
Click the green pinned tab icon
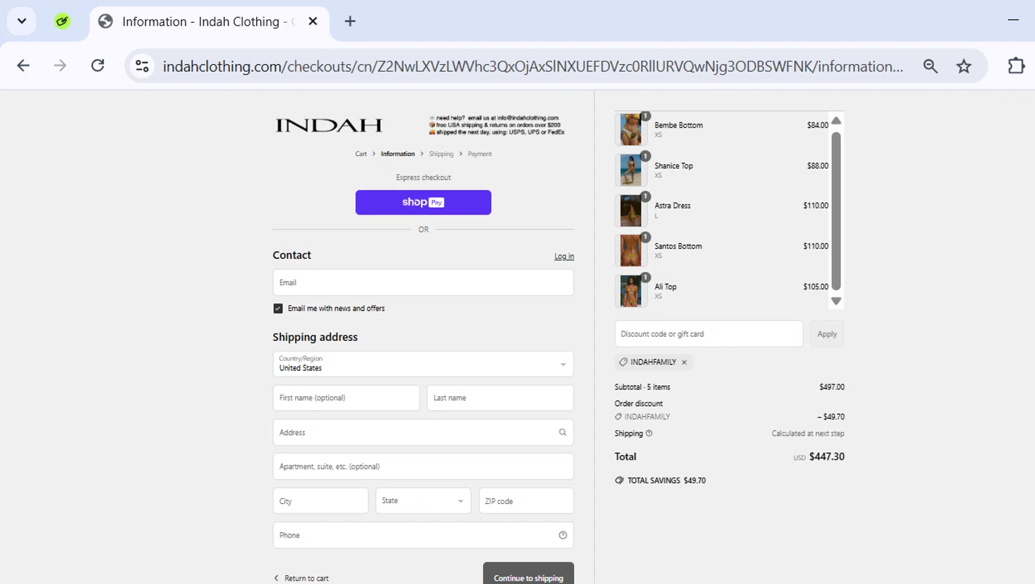[x=62, y=21]
